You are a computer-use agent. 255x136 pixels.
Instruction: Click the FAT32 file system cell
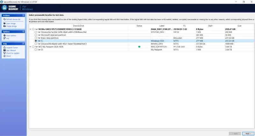[x=176, y=32]
